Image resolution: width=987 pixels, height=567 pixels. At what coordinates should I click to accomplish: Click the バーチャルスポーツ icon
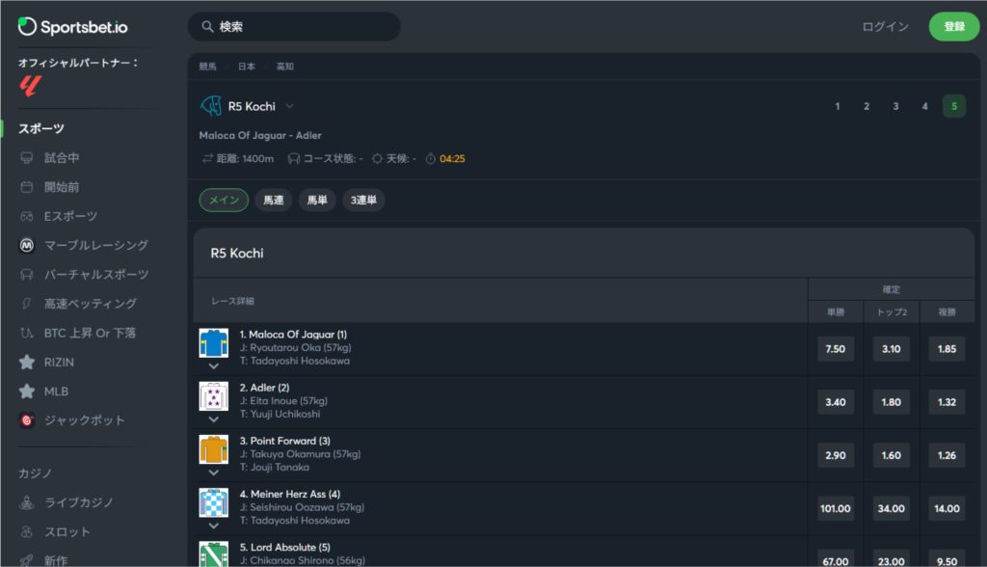coord(26,275)
